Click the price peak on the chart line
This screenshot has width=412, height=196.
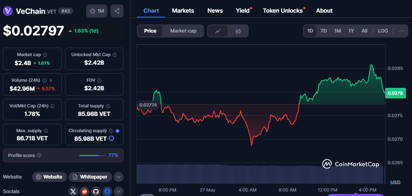pyautogui.click(x=371, y=65)
